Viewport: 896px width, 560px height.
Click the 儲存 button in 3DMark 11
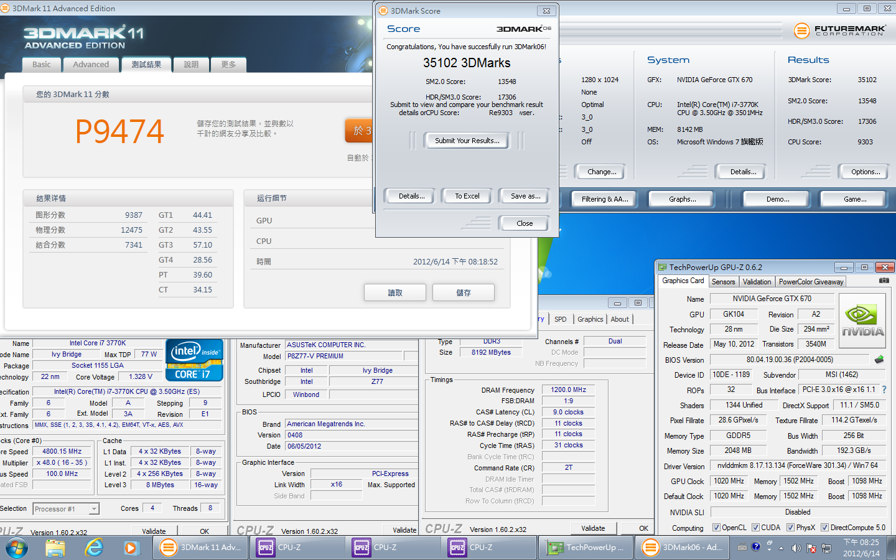coord(464,292)
